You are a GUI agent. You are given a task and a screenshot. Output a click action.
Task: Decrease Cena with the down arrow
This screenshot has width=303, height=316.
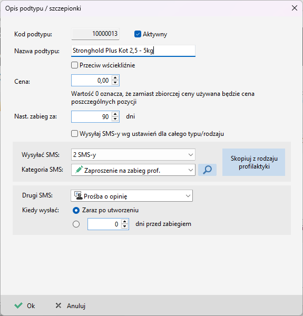[x=115, y=83]
